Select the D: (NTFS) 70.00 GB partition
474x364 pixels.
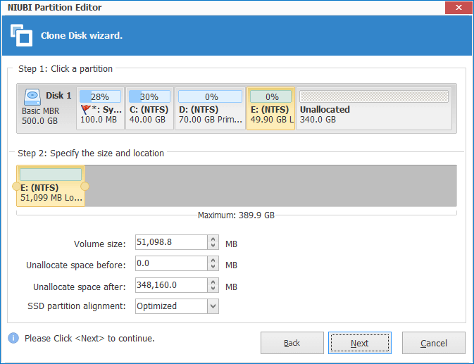tap(209, 108)
